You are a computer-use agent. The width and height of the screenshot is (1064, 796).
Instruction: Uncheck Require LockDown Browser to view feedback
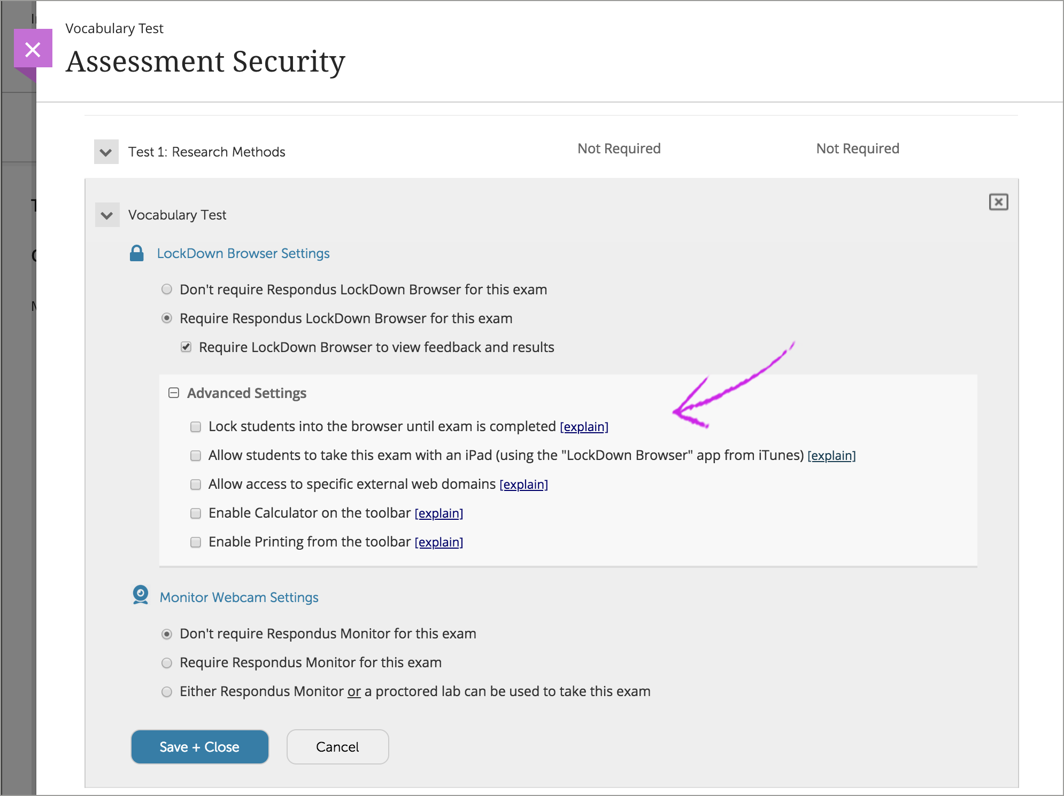tap(186, 347)
